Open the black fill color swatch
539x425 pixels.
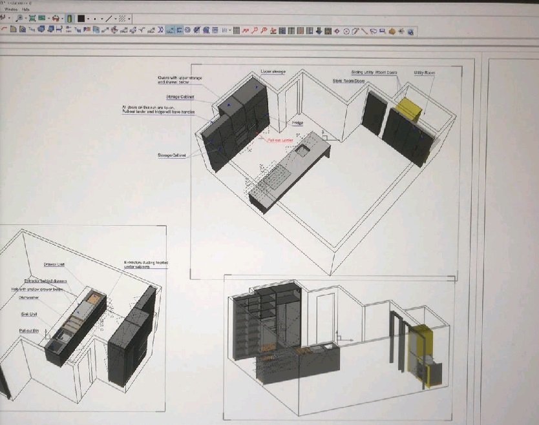[81, 18]
